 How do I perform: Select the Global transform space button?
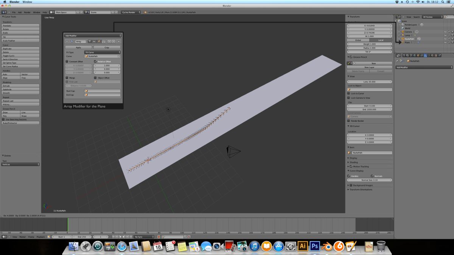(x=358, y=40)
